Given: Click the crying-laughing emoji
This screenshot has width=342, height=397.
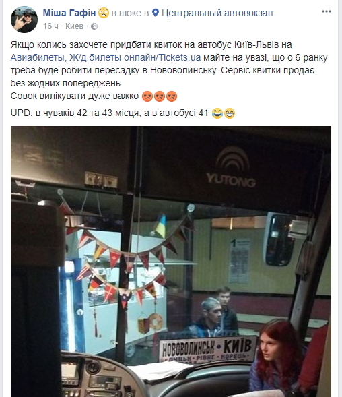Looking at the screenshot, I should point(217,113).
